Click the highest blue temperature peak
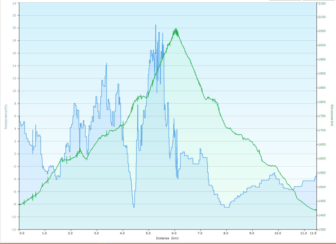The height and width of the screenshot is (244, 336). coord(156,25)
